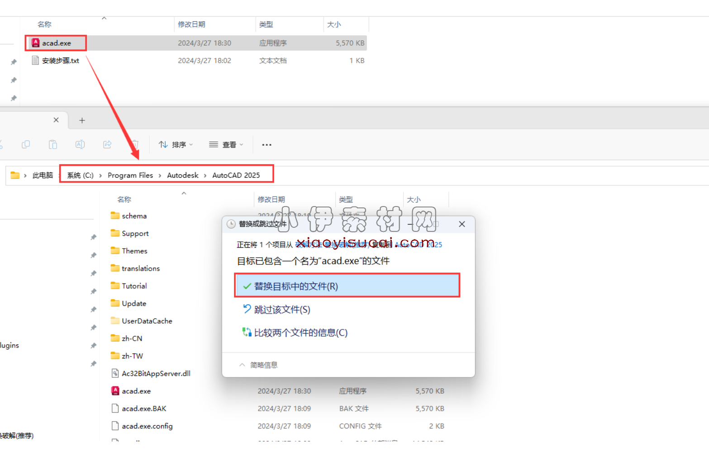Expand chevron after Program Files breadcrumb
The height and width of the screenshot is (456, 709).
pos(160,175)
